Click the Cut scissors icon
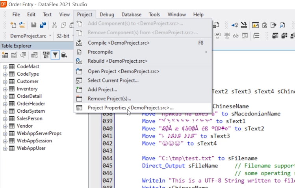The width and height of the screenshot is (295, 188). [55, 25]
